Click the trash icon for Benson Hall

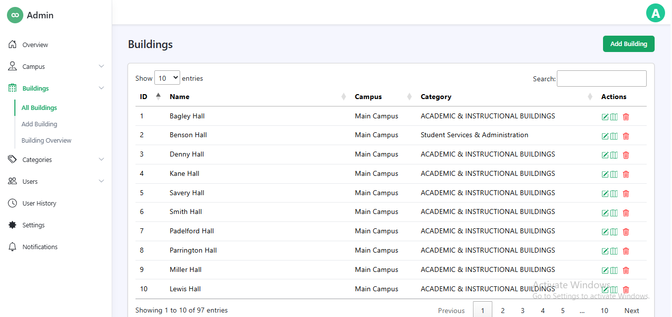[626, 136]
